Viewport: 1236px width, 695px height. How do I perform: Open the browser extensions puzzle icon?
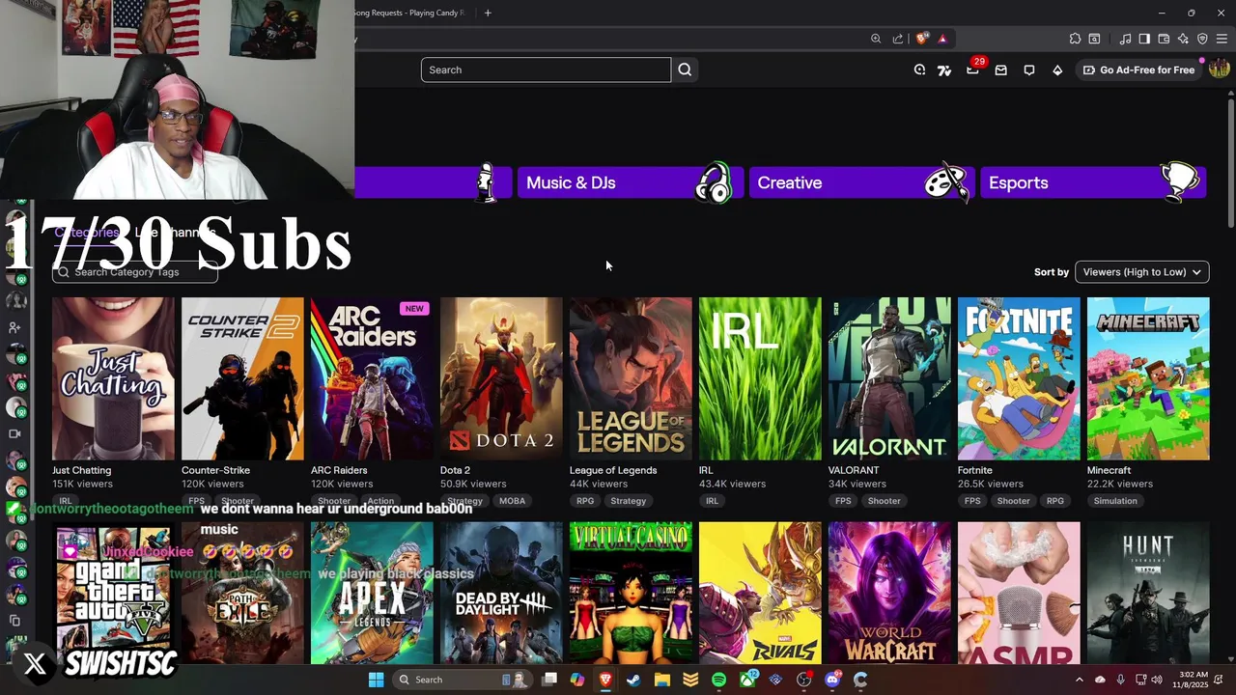(x=1075, y=39)
